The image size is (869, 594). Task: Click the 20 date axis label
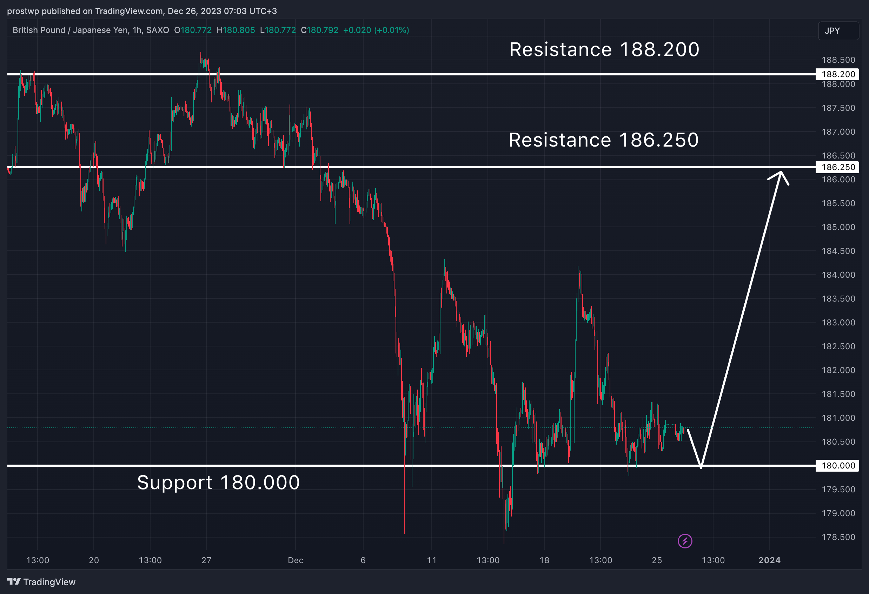[94, 560]
